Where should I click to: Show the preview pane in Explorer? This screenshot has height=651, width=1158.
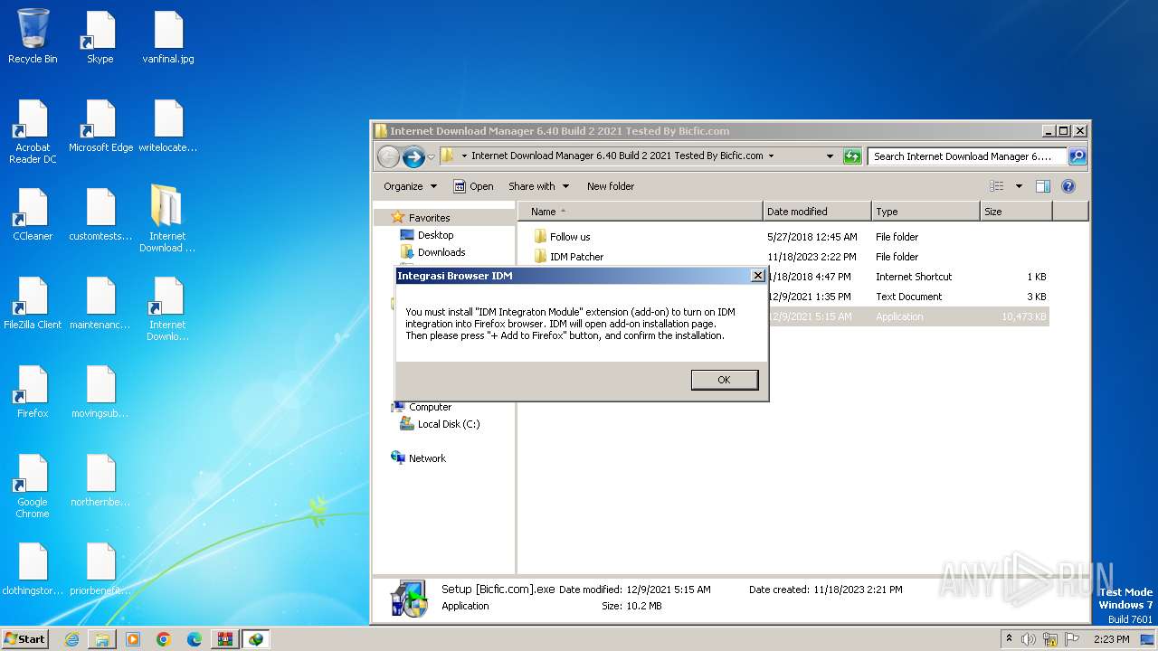[1042, 186]
